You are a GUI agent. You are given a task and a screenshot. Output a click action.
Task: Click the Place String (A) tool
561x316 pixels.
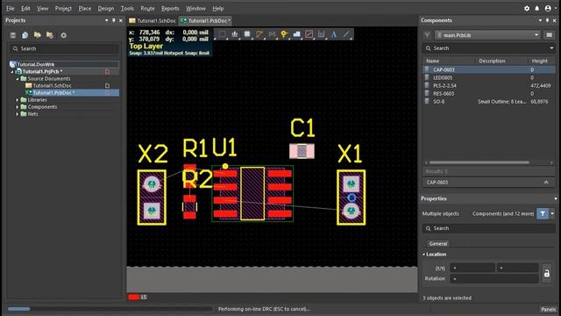click(x=334, y=34)
